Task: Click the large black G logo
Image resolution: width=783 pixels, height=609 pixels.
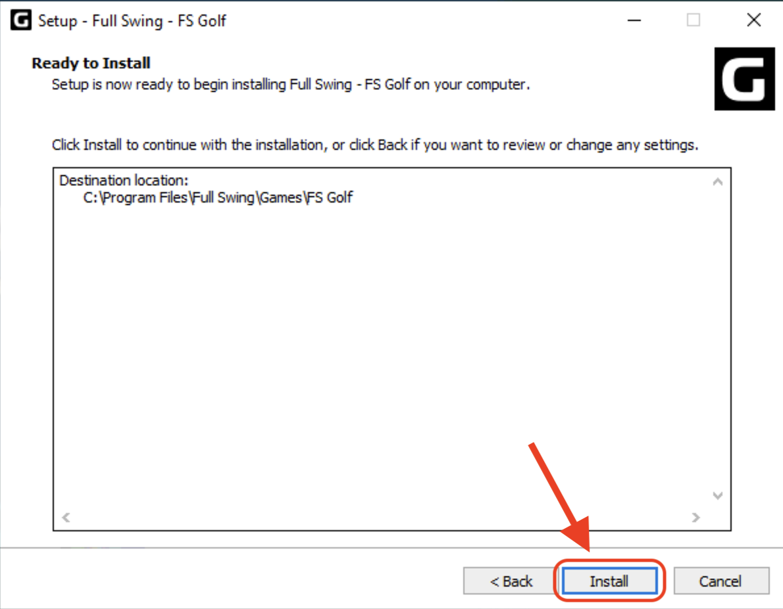Action: [745, 79]
